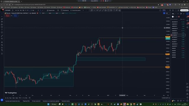Select BTCUSDT.P row in watchlist

178,35
